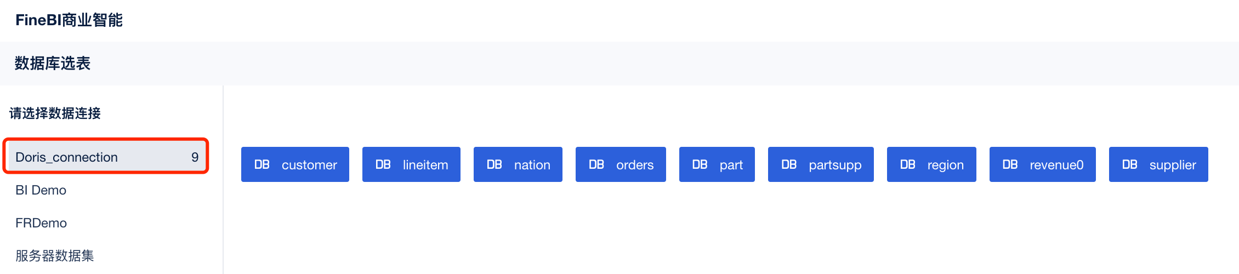Open the BI Demo data connection
1239x274 pixels.
tap(41, 190)
